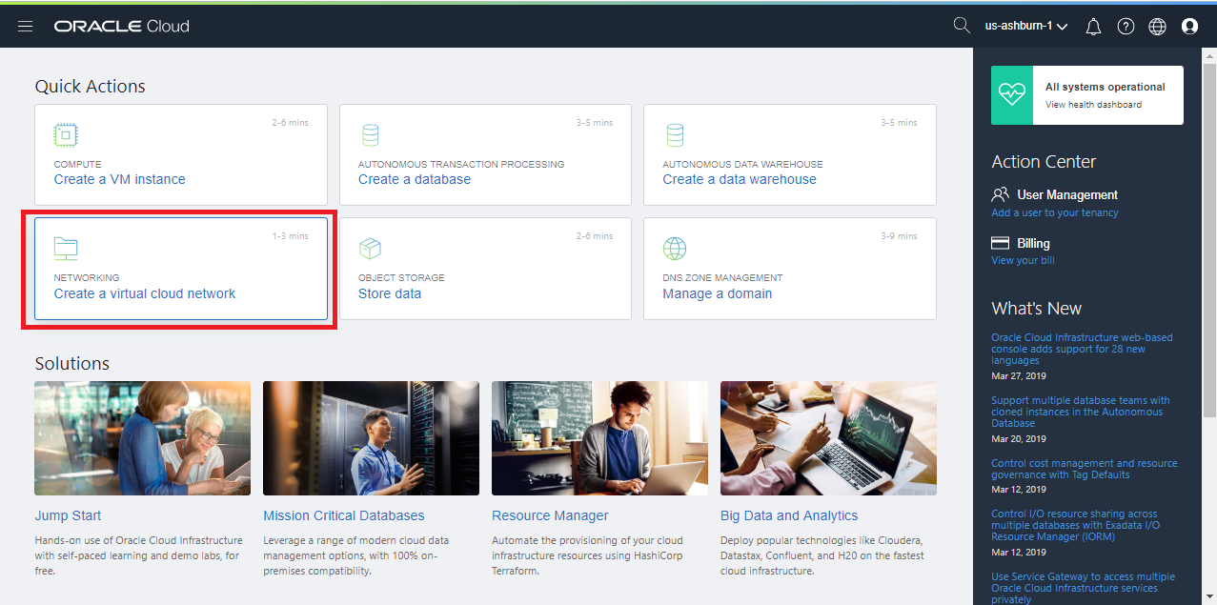Open the Store data quick action

390,293
